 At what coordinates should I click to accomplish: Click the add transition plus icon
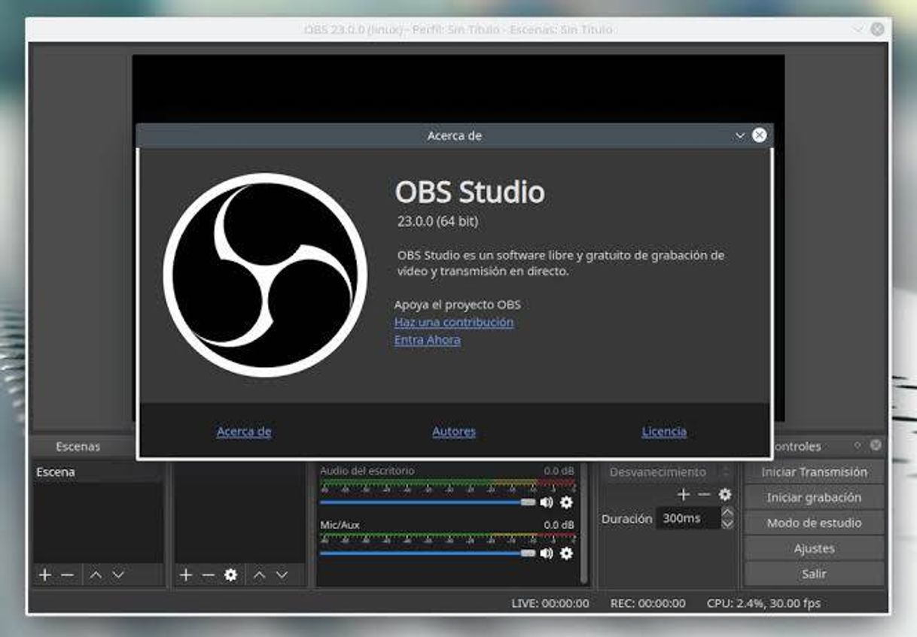684,495
